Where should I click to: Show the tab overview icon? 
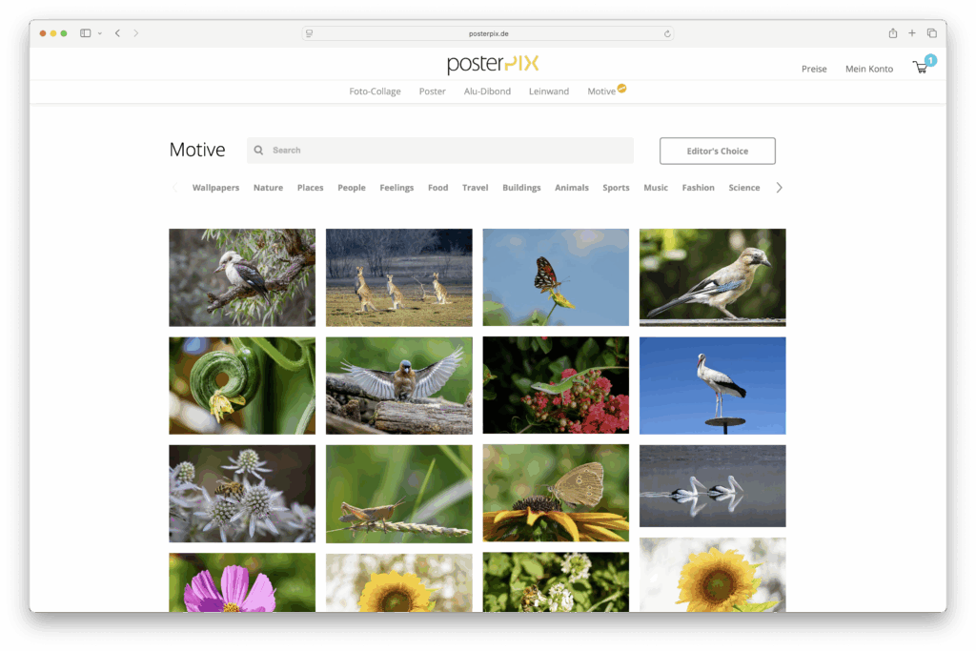point(932,33)
